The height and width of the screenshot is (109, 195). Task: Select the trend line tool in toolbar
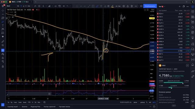coord(89,6)
